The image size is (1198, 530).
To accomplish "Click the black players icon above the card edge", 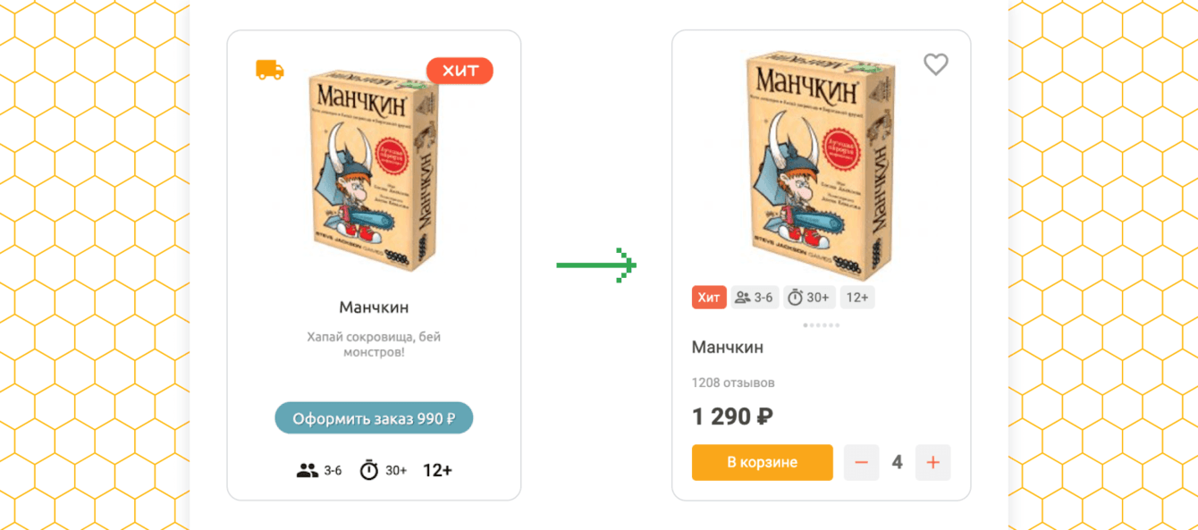I will [308, 470].
